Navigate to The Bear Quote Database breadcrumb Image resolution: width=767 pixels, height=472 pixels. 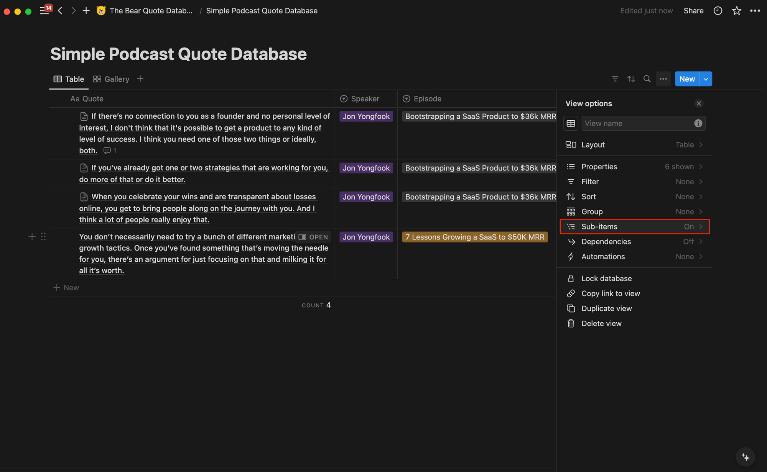click(151, 10)
